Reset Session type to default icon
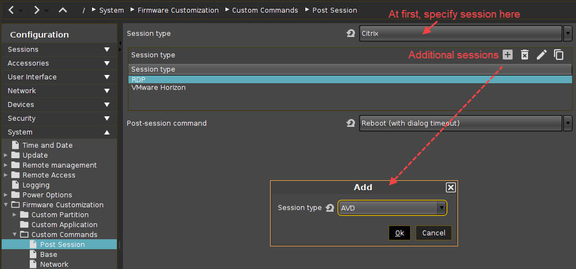 click(351, 34)
